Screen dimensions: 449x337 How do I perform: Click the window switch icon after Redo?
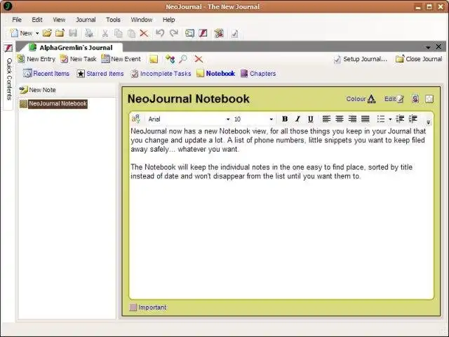189,33
